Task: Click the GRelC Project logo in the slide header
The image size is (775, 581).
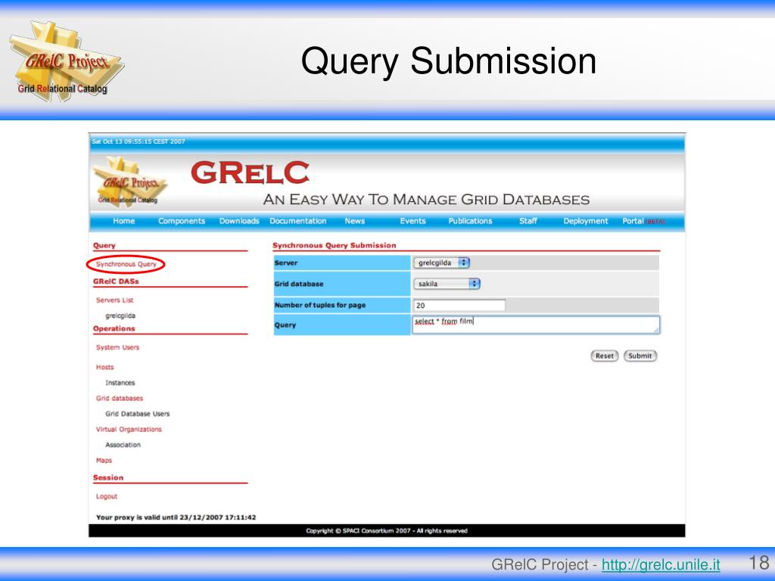Action: tap(66, 62)
